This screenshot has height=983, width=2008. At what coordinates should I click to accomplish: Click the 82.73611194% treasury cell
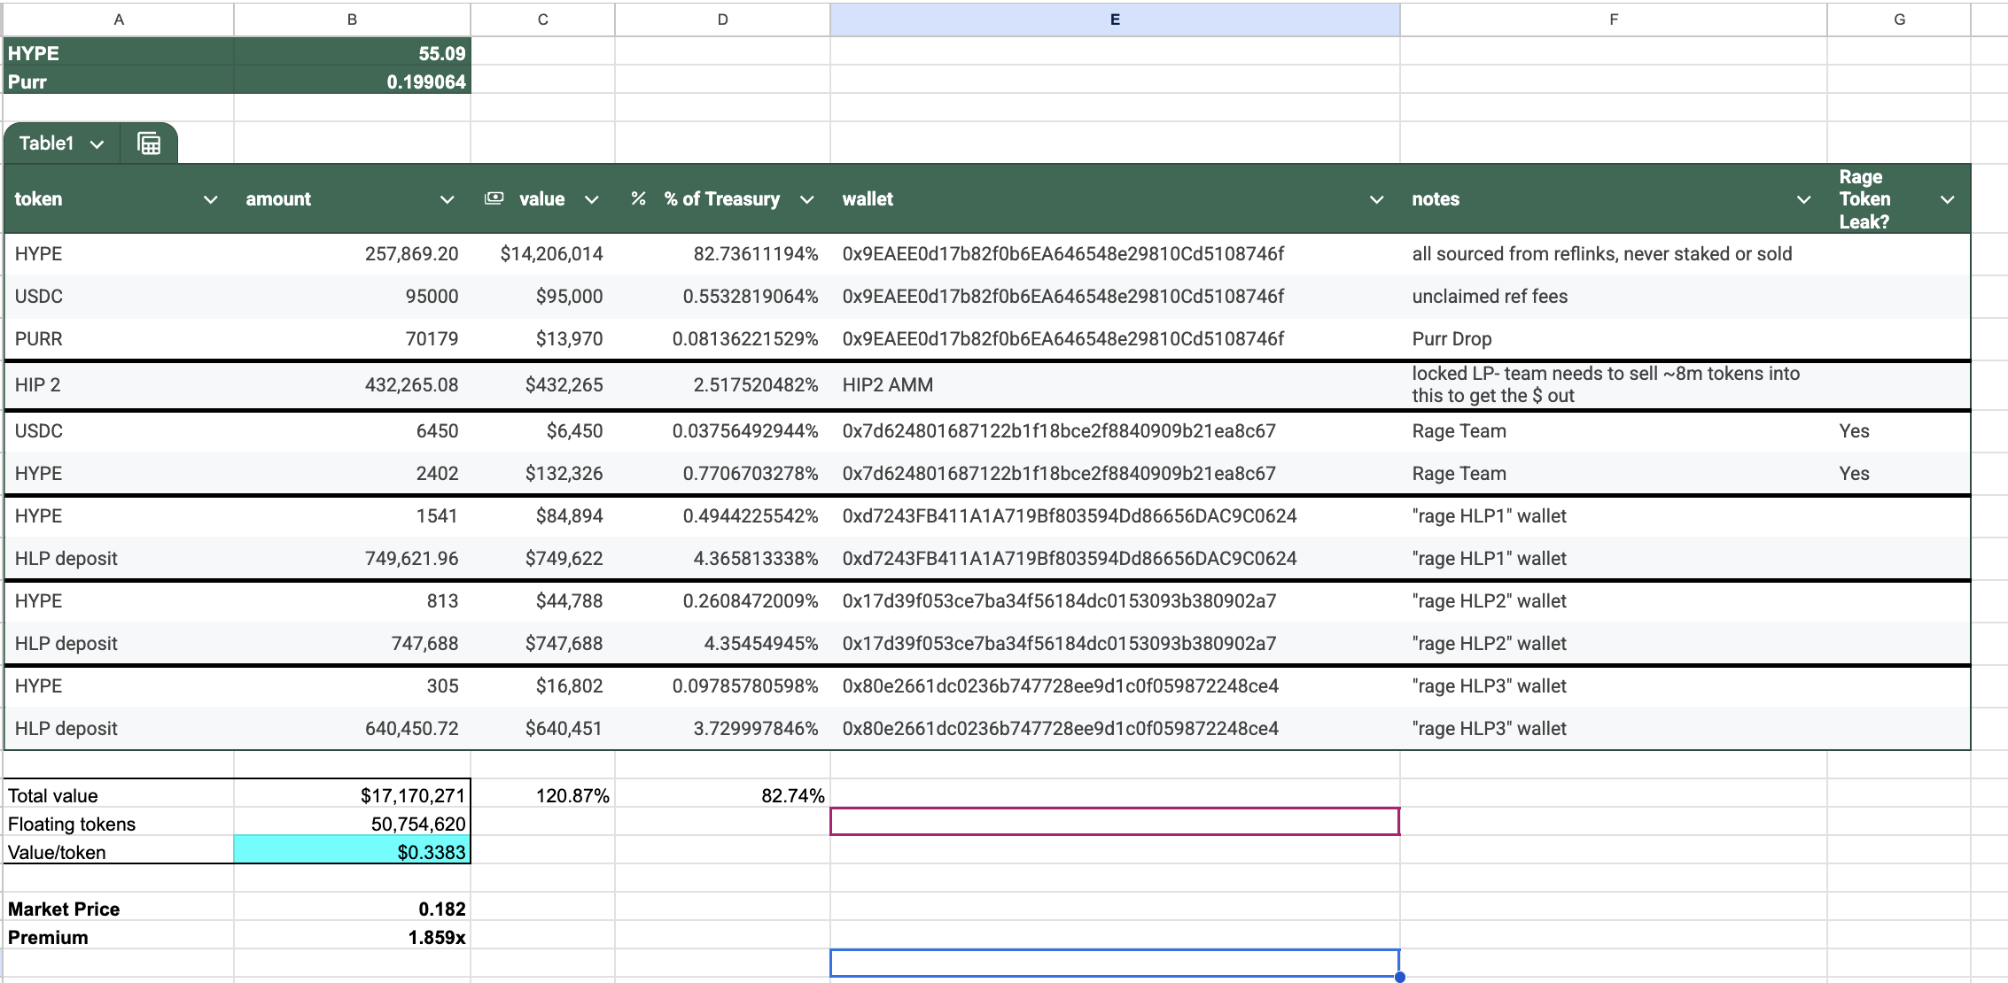tap(722, 254)
